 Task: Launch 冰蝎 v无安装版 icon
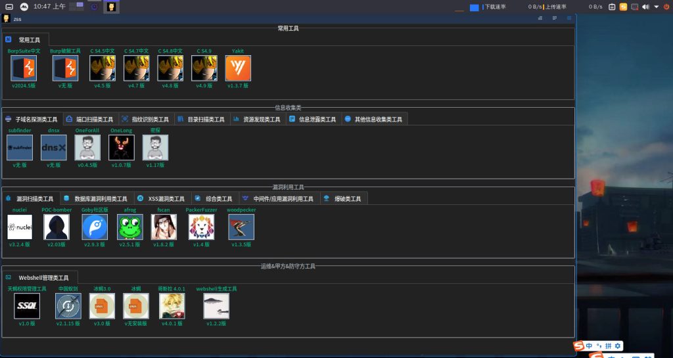(x=136, y=306)
